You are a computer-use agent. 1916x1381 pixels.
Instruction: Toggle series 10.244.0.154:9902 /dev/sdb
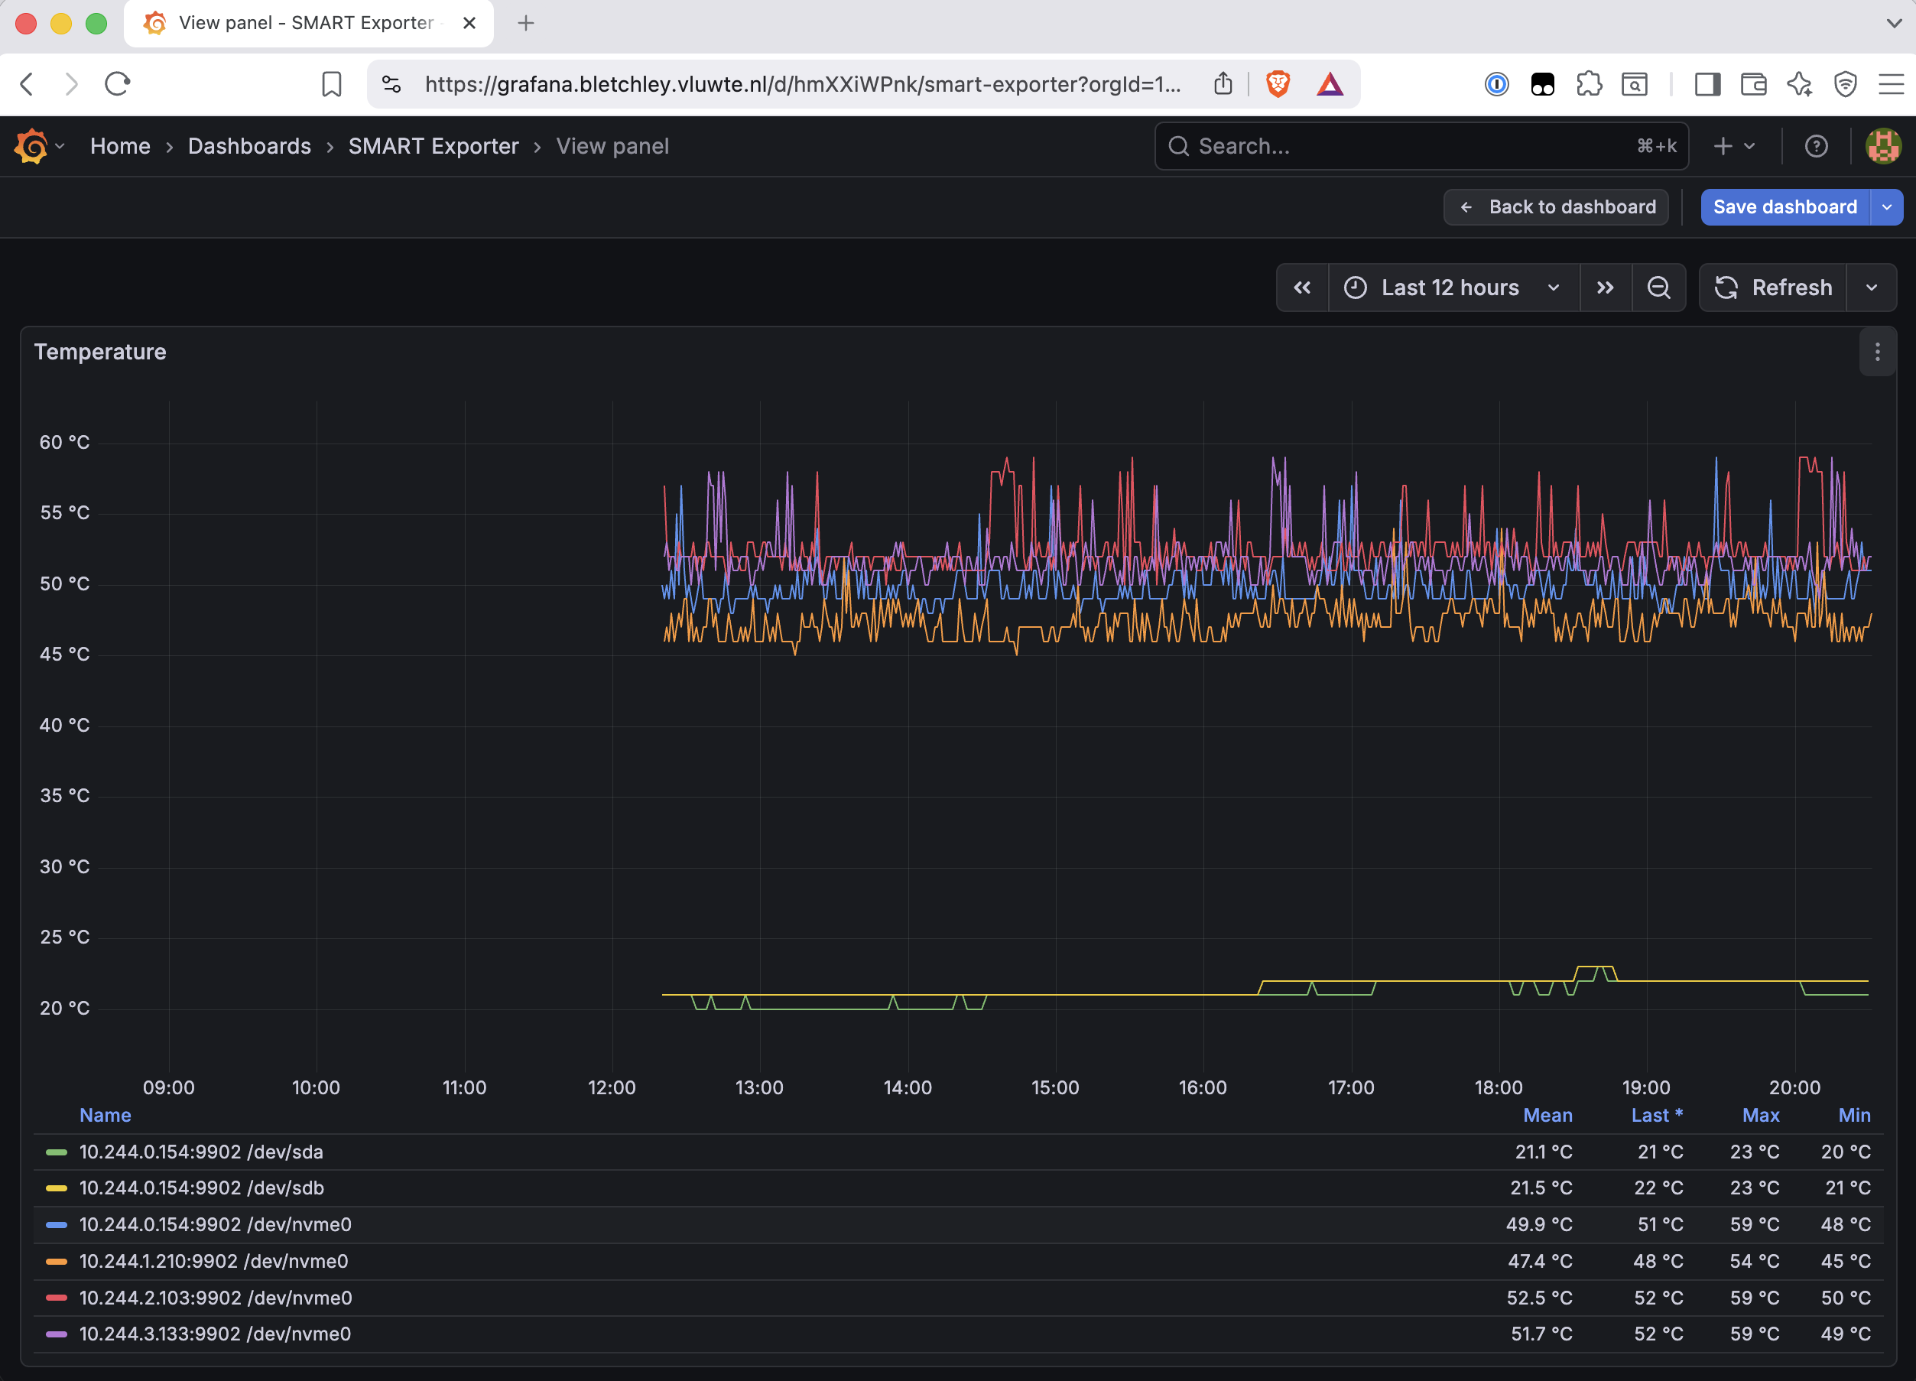tap(202, 1188)
